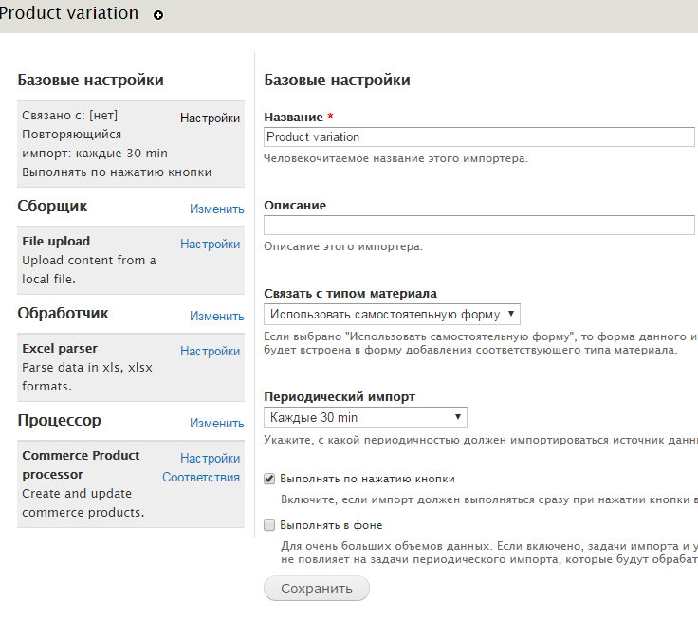Click the plus shortcut icon beside Product variation
698x617 pixels.
tap(158, 15)
